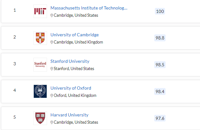Click the 98.4 score badge
This screenshot has height=130, width=200.
tap(160, 92)
